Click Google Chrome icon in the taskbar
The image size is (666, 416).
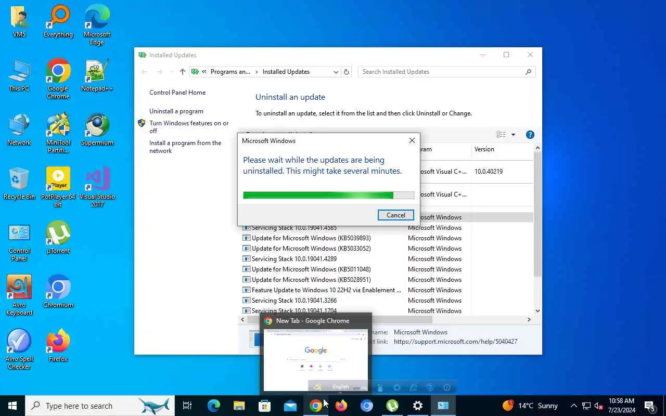tap(316, 406)
